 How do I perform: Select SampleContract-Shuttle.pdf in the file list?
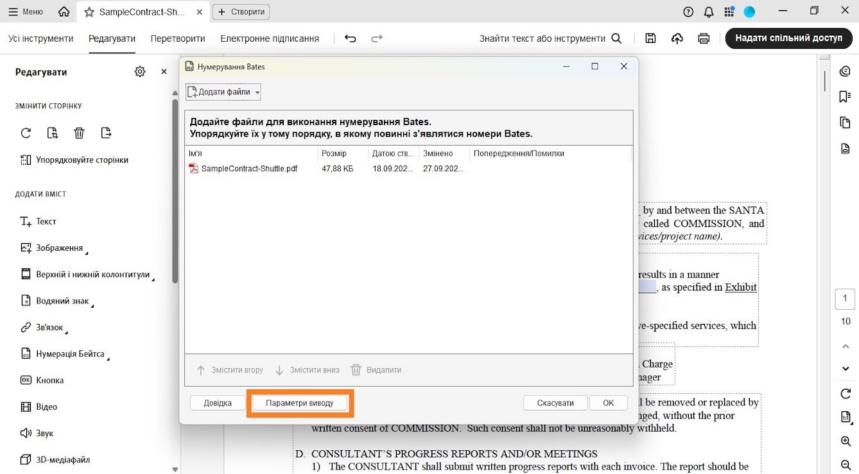243,169
